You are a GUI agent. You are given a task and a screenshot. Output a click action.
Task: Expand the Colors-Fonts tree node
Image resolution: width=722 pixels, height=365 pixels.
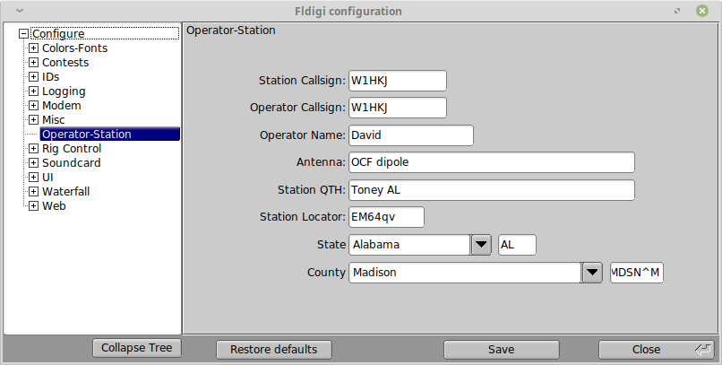(34, 48)
